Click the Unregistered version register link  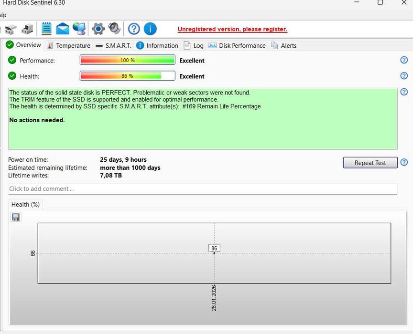pyautogui.click(x=232, y=29)
